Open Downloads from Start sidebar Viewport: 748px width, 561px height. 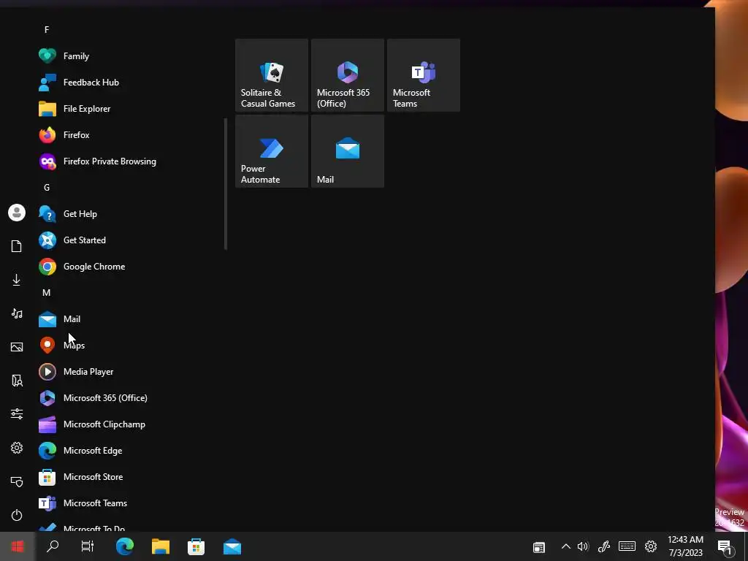tap(17, 280)
